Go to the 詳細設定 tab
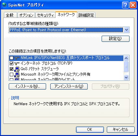Image resolution: width=138 pixels, height=136 pixels. (86, 15)
